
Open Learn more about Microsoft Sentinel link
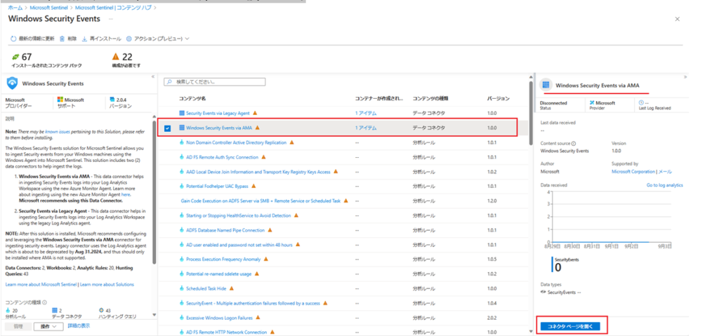(41, 284)
